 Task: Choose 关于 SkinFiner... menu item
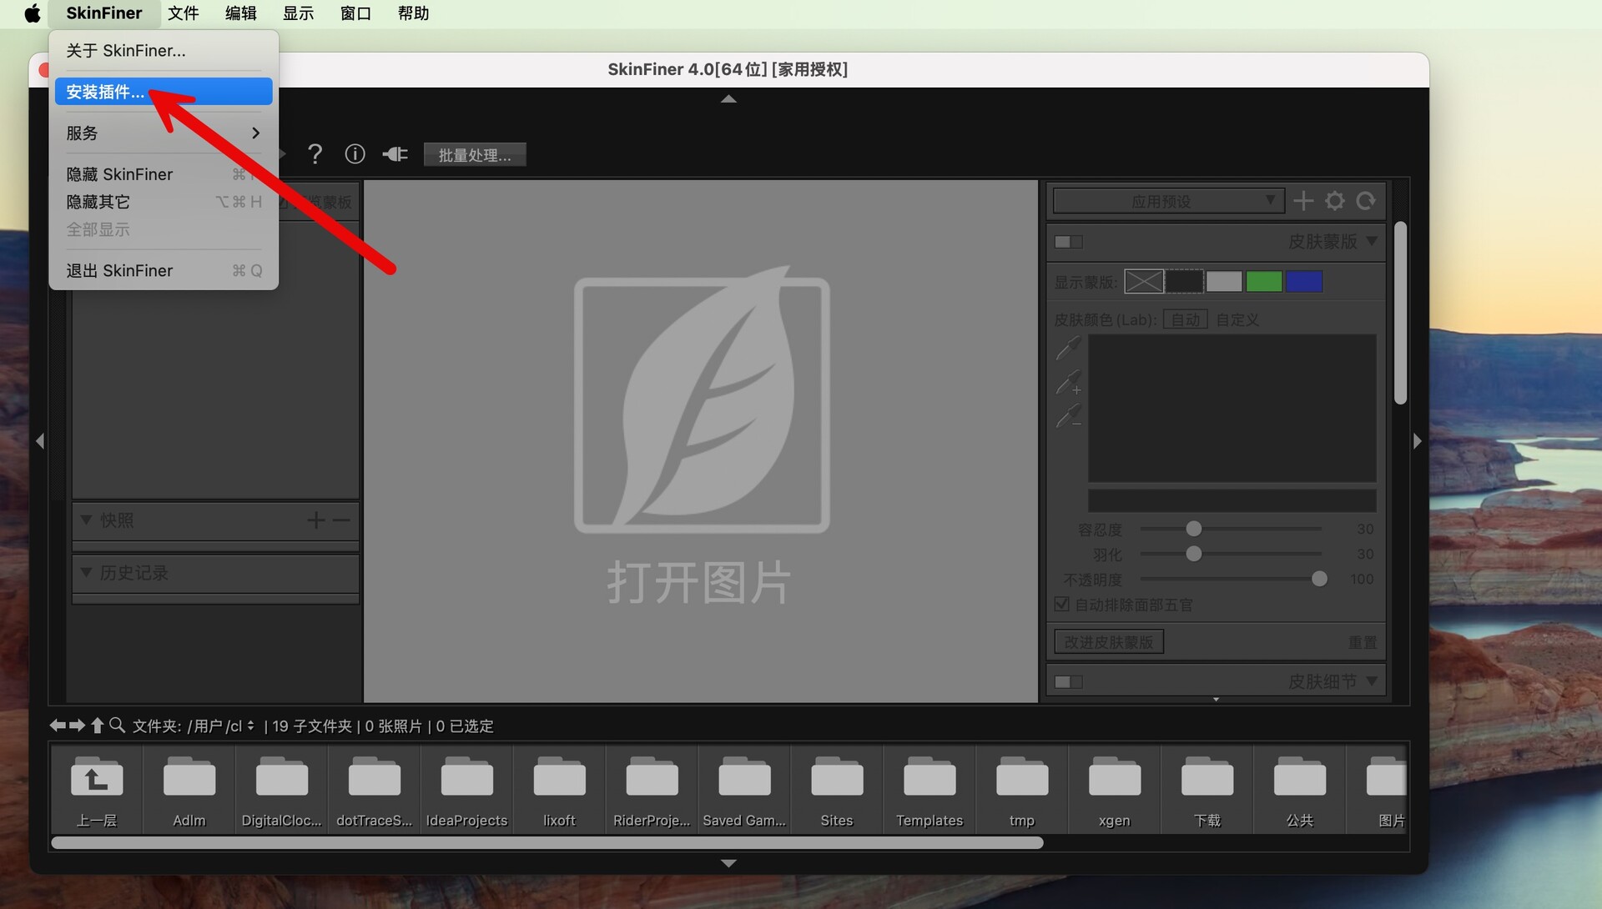coord(164,51)
